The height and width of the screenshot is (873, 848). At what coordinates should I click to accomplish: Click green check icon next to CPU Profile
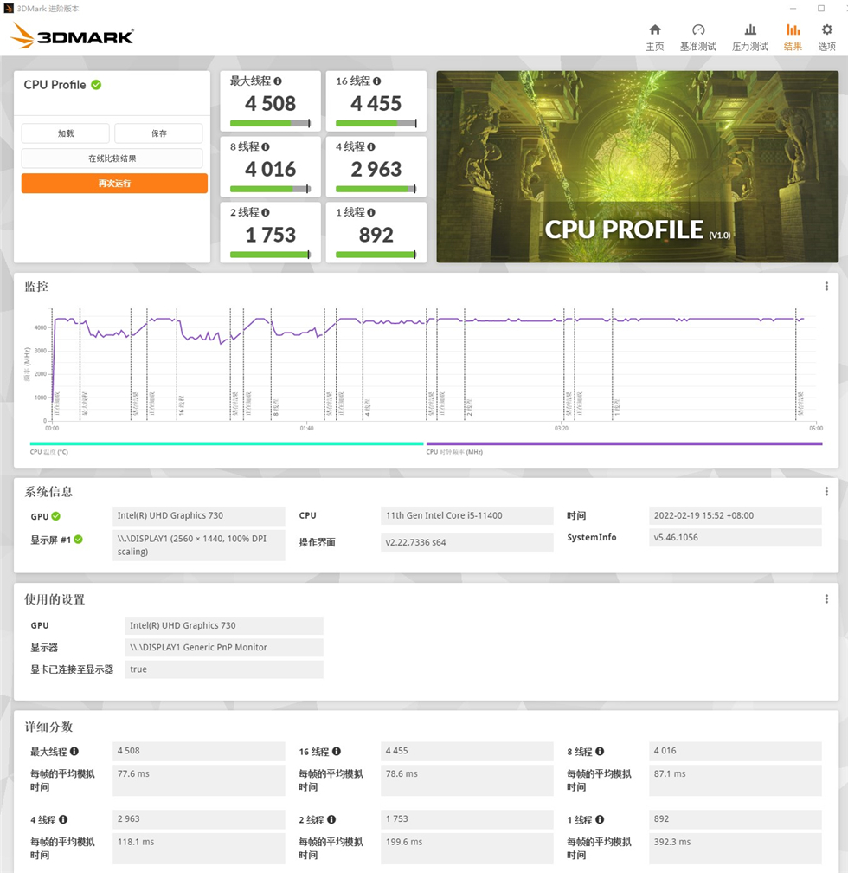pyautogui.click(x=96, y=85)
